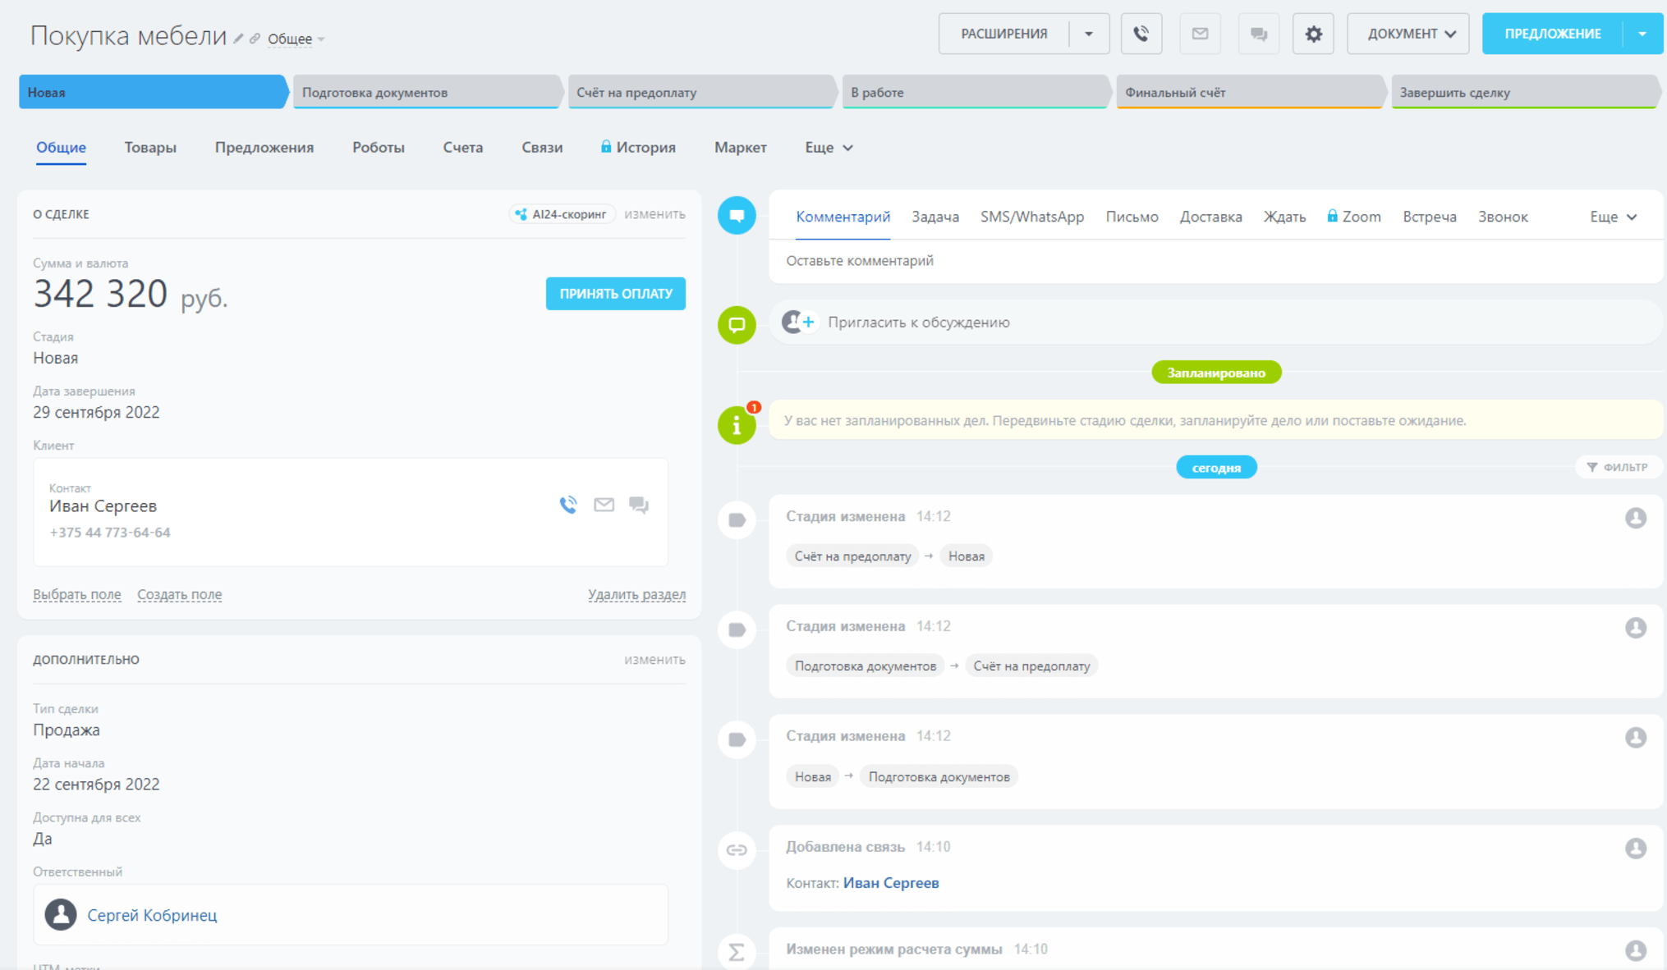Click user avatar on Добавлена связь entry

tap(1635, 849)
